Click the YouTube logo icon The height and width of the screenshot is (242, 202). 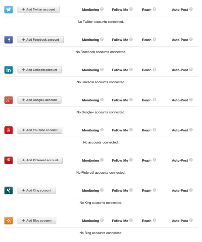tap(8, 130)
